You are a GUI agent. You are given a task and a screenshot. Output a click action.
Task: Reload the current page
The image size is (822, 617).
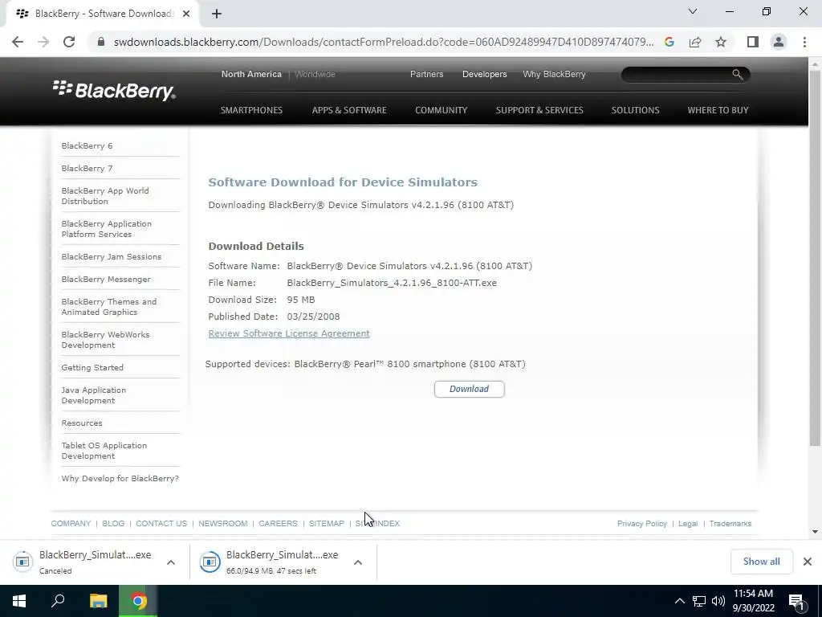(69, 42)
